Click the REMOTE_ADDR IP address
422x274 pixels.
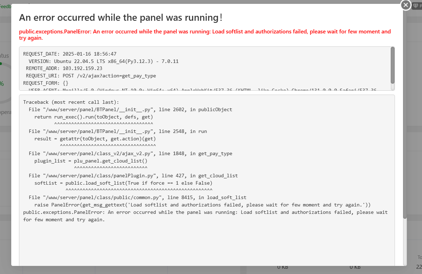pyautogui.click(x=82, y=68)
